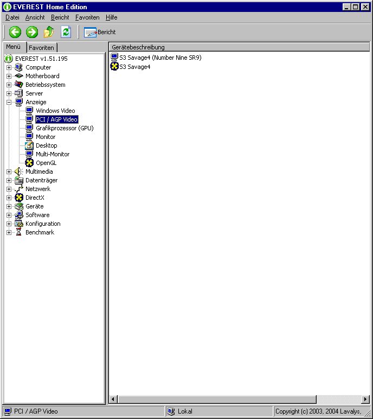Image resolution: width=373 pixels, height=419 pixels.
Task: Click the Netzwerk cable icon
Action: pyautogui.click(x=18, y=189)
